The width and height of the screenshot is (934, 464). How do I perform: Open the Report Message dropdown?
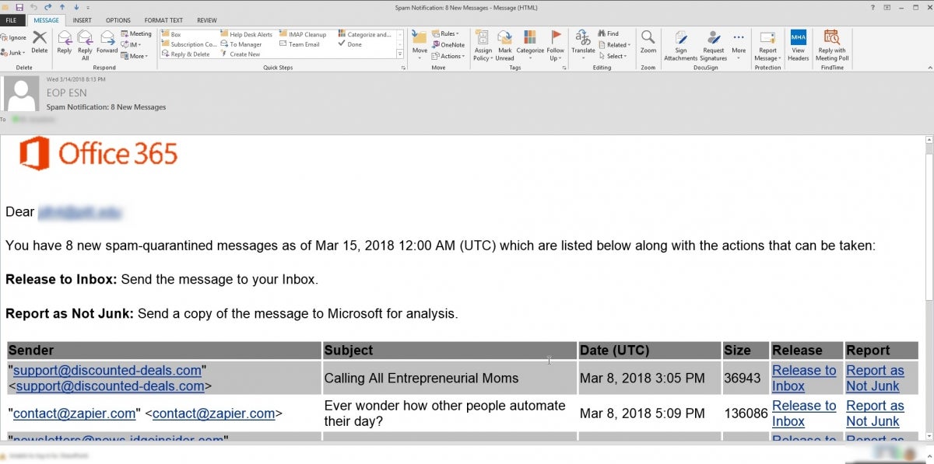pyautogui.click(x=767, y=45)
